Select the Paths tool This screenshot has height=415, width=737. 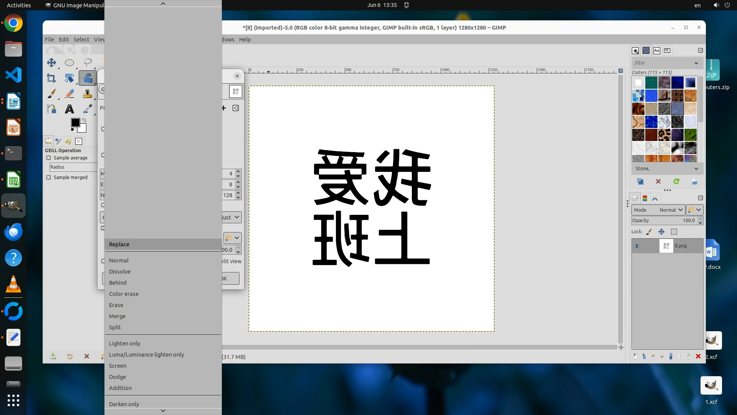[51, 109]
